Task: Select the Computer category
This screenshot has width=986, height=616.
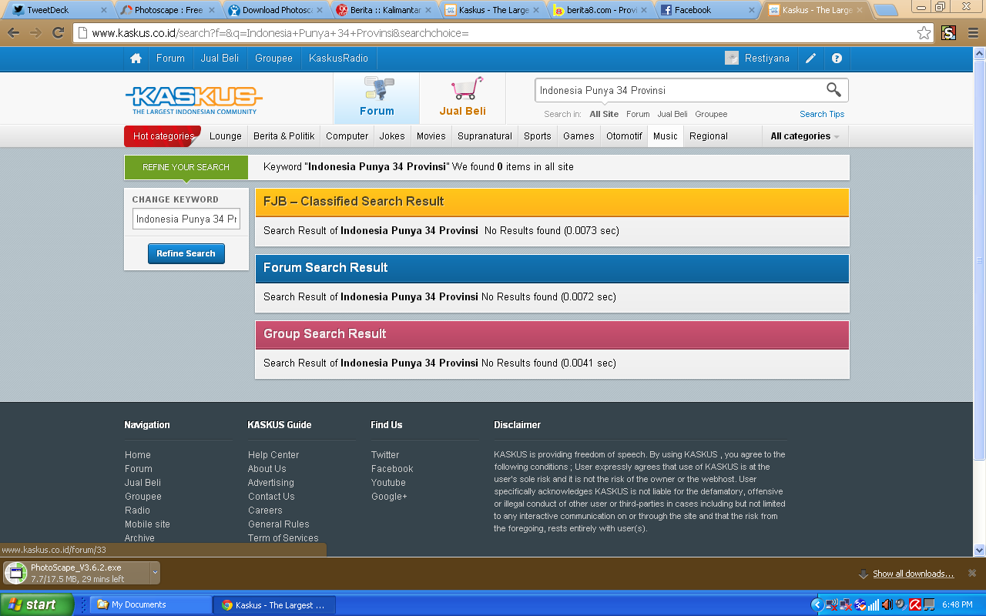Action: pyautogui.click(x=347, y=136)
